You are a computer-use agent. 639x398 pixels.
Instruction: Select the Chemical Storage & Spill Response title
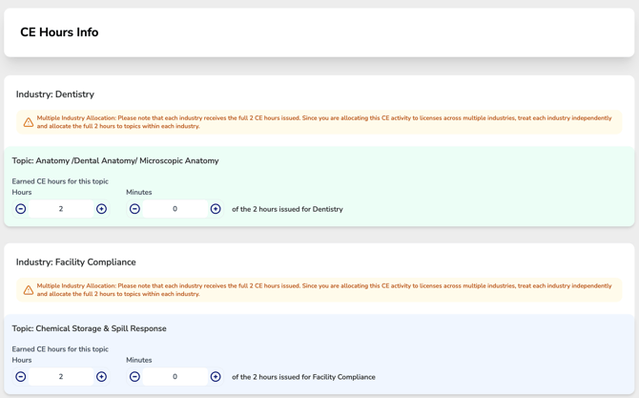(90, 328)
